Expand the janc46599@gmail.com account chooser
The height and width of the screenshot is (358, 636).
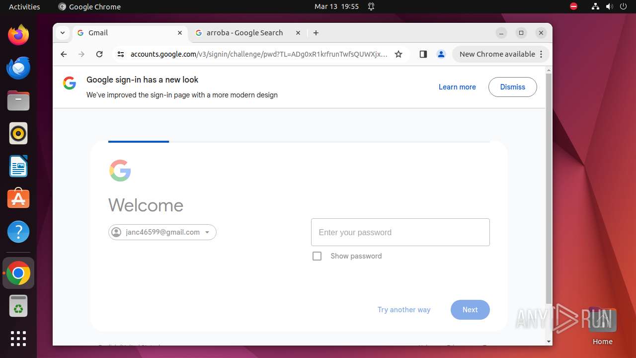[x=162, y=232]
